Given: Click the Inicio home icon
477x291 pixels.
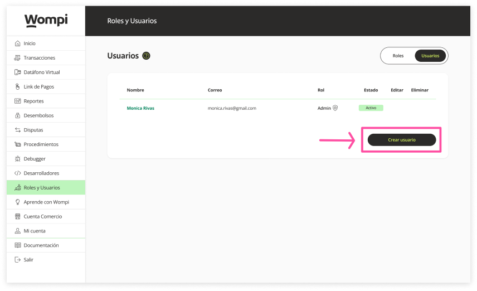Looking at the screenshot, I should click(x=18, y=43).
